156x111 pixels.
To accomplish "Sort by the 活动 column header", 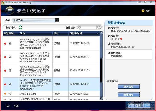I will [x=36, y=33].
